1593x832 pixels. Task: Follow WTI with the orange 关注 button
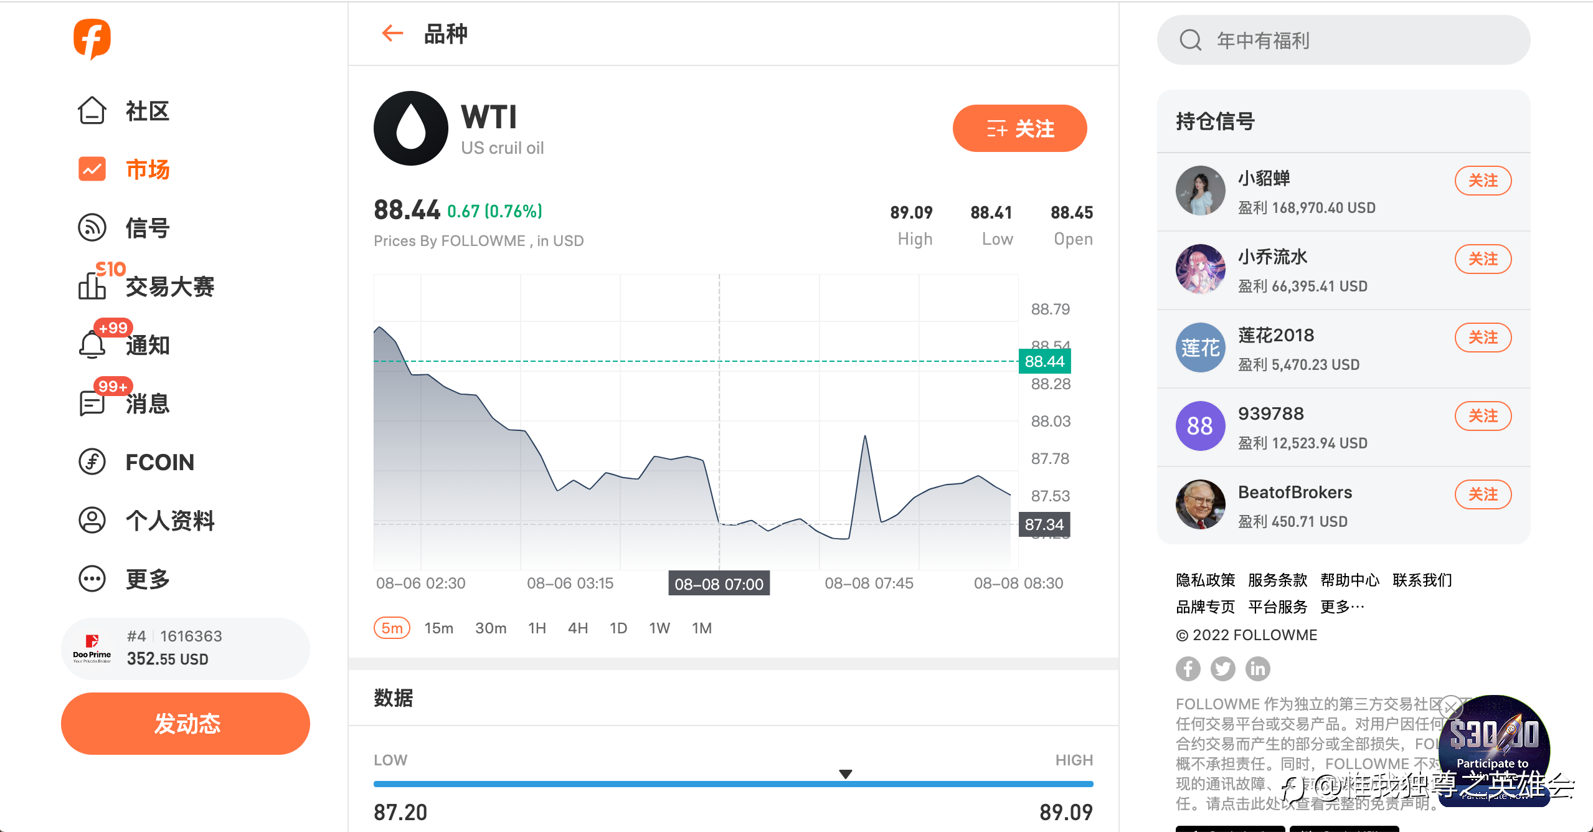pyautogui.click(x=1019, y=128)
